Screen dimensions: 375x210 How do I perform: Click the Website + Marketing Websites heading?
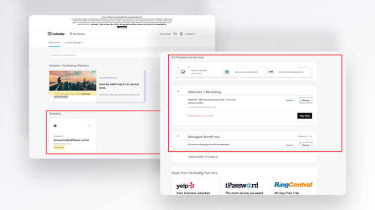point(69,66)
